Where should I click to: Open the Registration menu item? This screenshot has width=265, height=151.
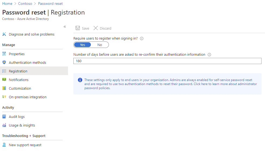tap(18, 71)
